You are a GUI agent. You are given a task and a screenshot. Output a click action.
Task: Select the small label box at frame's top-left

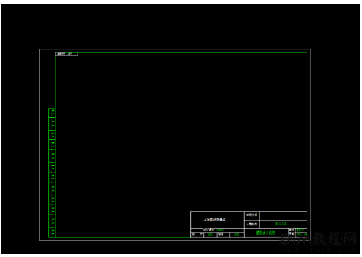[x=67, y=54]
